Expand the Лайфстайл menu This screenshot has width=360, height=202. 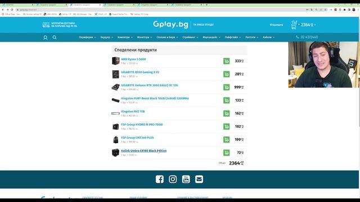[233, 37]
